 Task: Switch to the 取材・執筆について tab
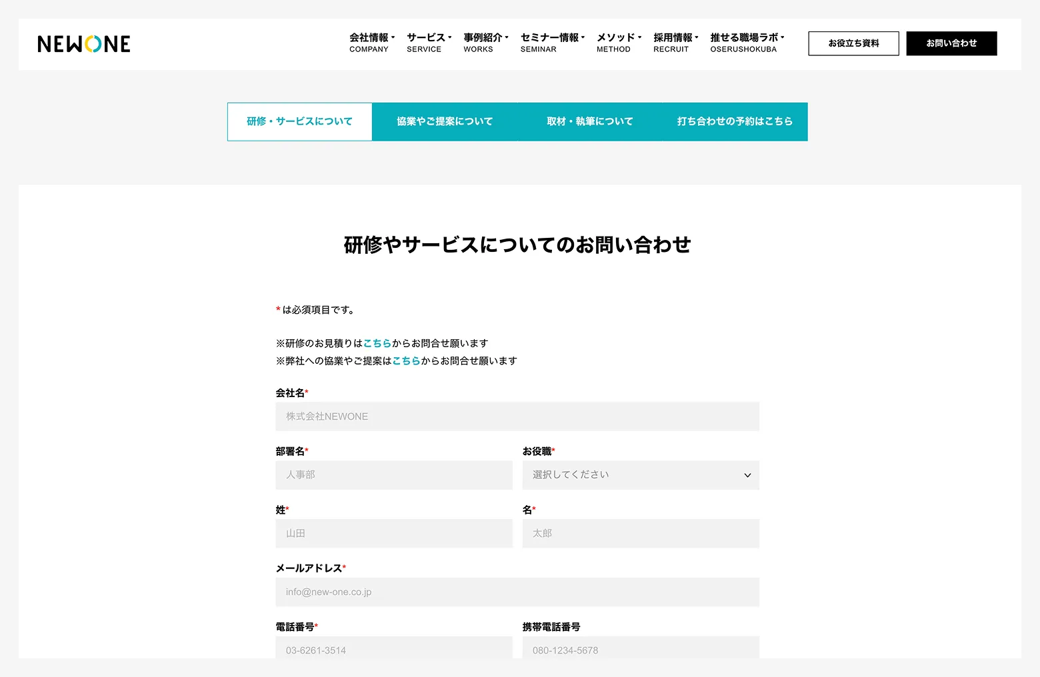point(589,121)
